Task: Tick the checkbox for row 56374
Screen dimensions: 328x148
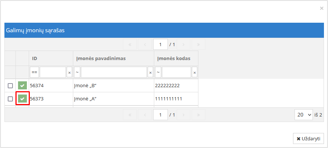Action: click(x=10, y=86)
